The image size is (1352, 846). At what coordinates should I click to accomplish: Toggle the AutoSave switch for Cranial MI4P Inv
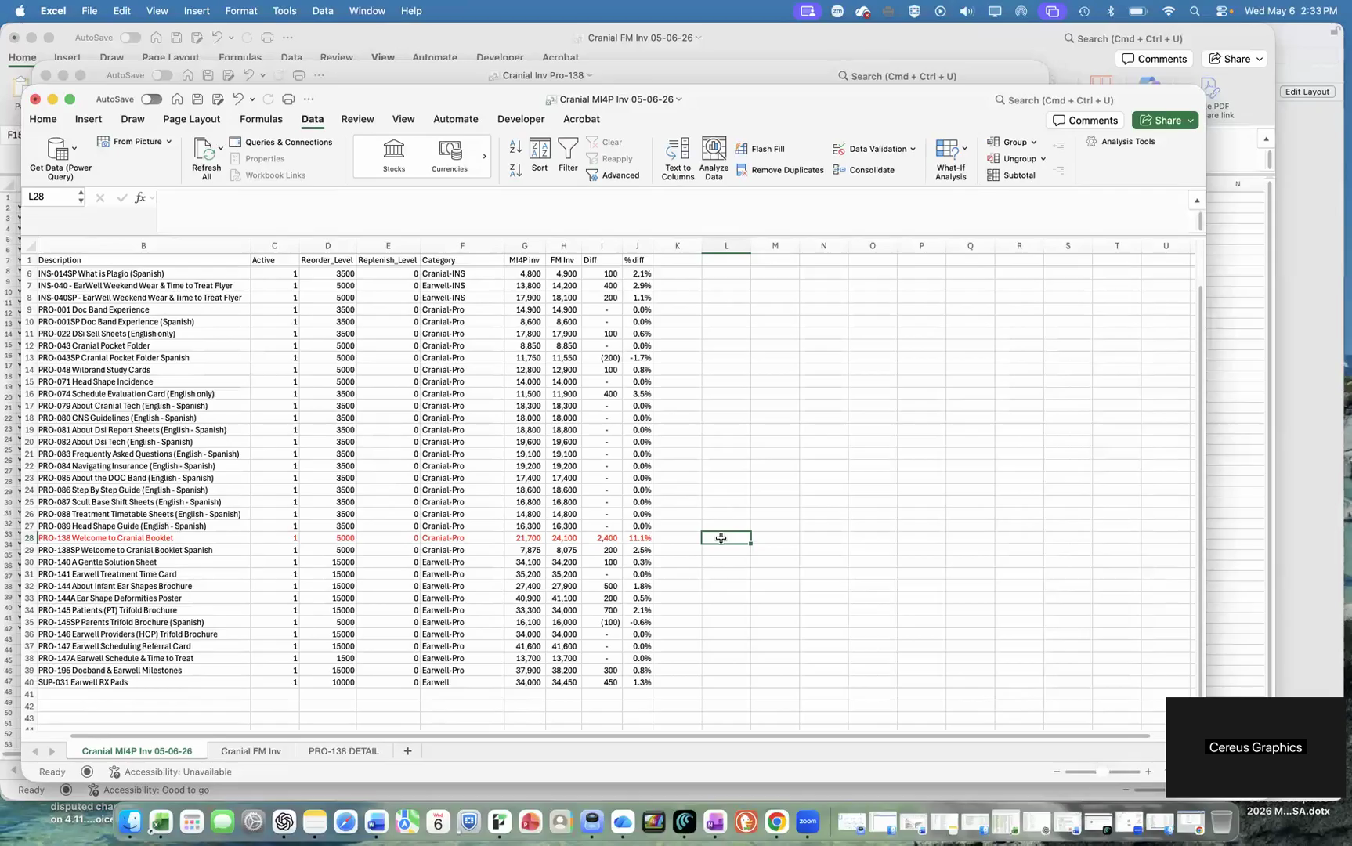click(151, 99)
